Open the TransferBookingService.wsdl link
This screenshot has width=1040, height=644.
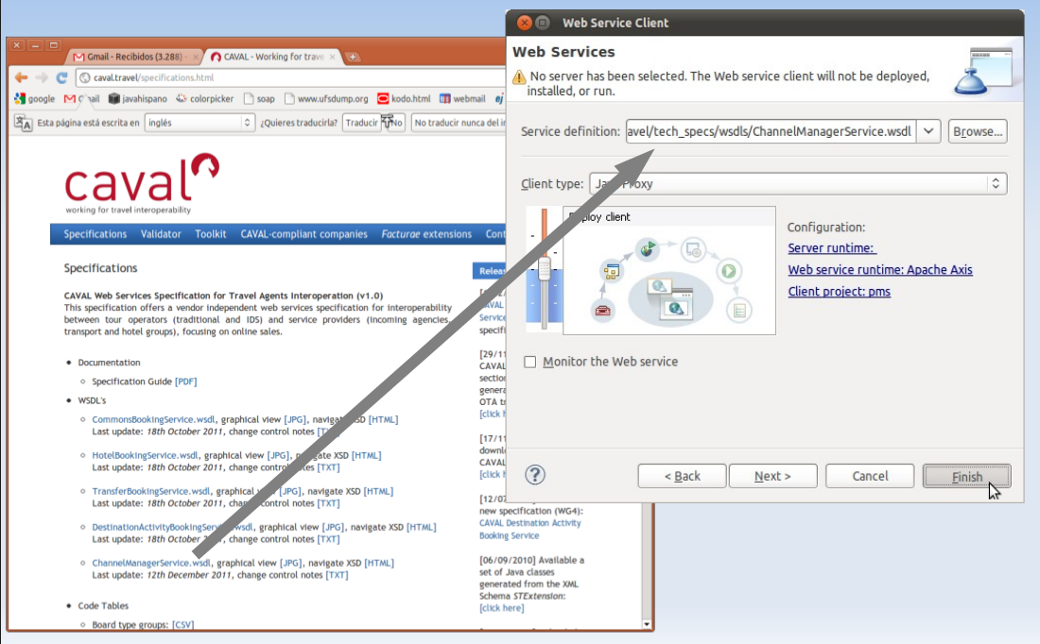(150, 491)
